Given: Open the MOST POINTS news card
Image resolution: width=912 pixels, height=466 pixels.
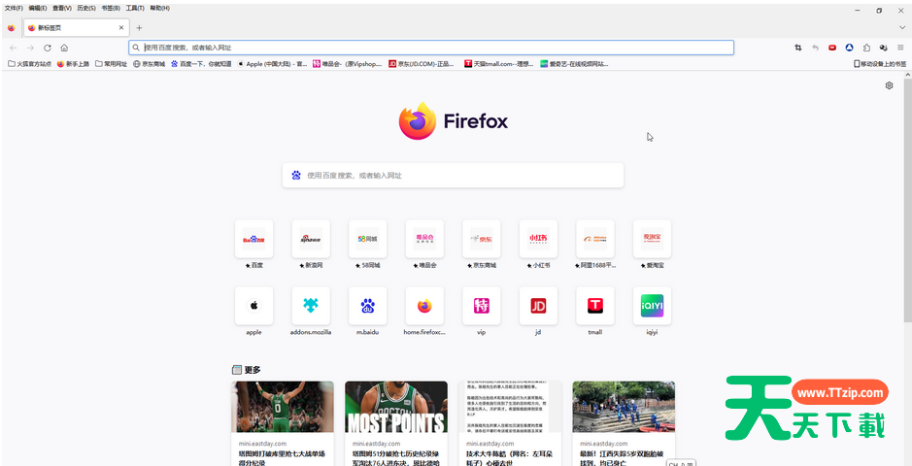Looking at the screenshot, I should pos(396,423).
